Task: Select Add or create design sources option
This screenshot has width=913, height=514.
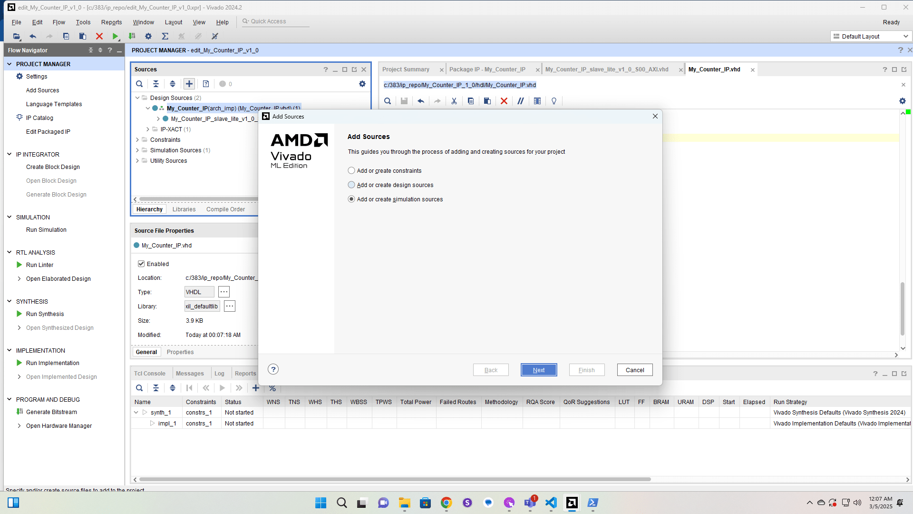Action: pyautogui.click(x=351, y=185)
